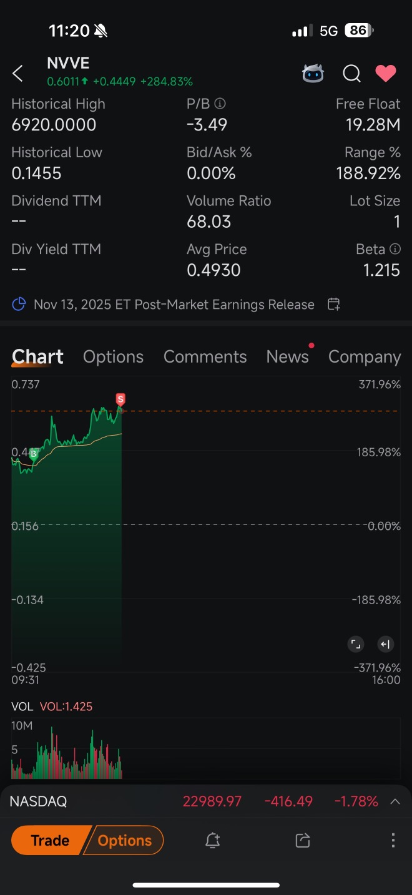Tap the Beta info icon
Viewport: 412px width, 895px height.
(395, 249)
